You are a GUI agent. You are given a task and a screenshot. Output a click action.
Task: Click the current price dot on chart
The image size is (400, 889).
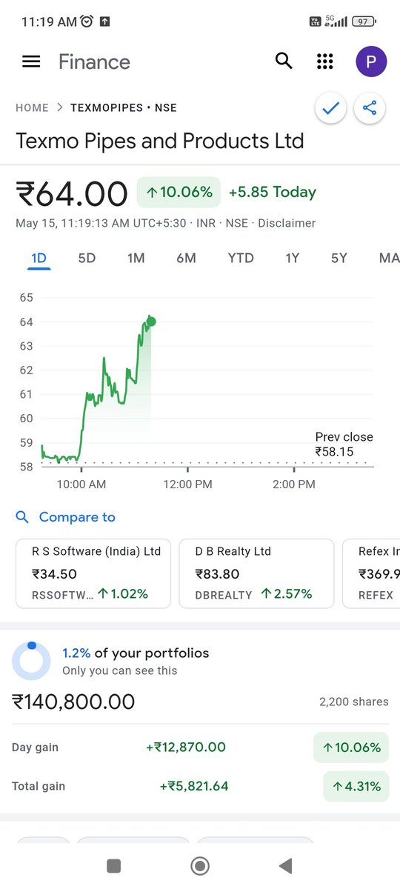coord(152,322)
